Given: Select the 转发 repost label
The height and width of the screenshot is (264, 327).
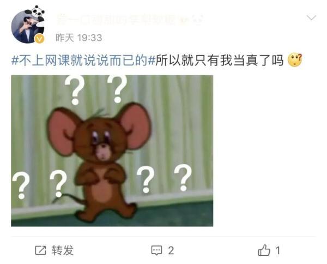Looking at the screenshot, I should pyautogui.click(x=63, y=250).
